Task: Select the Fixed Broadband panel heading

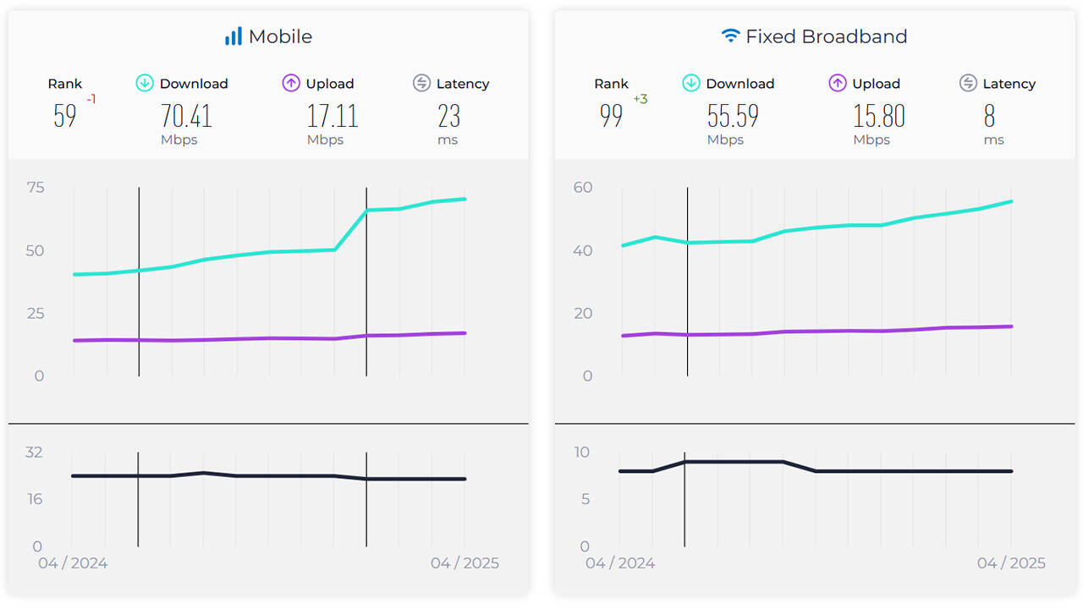Action: click(826, 36)
